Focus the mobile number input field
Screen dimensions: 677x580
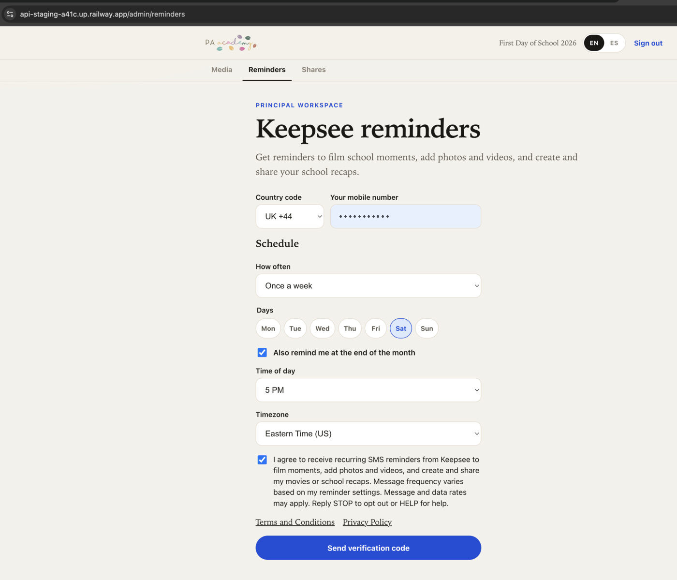pyautogui.click(x=406, y=216)
